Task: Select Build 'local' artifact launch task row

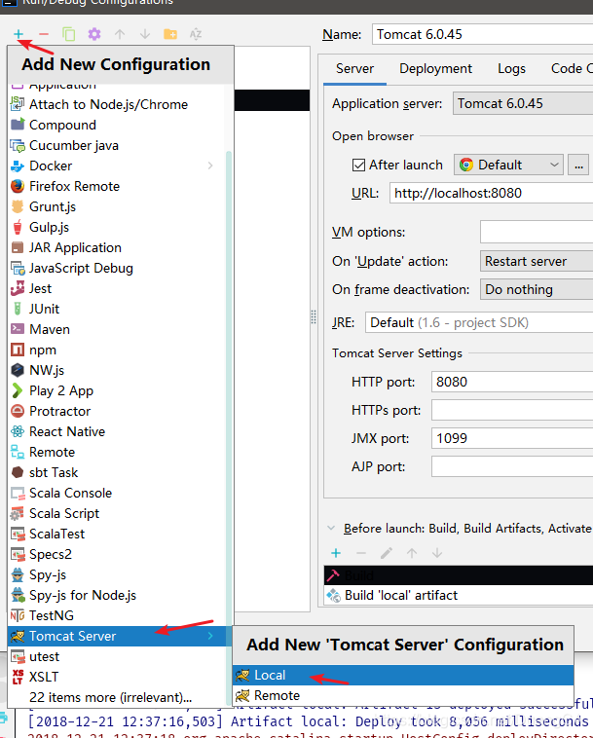Action: coord(459,596)
